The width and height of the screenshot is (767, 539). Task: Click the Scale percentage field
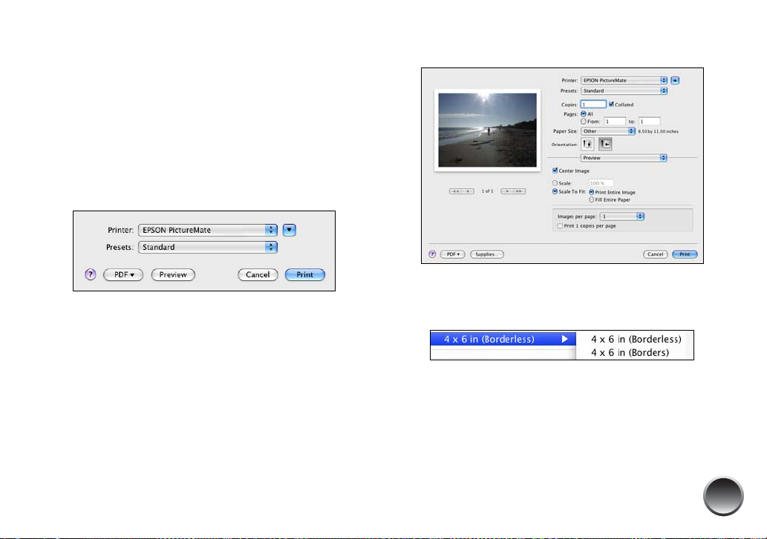pos(601,183)
